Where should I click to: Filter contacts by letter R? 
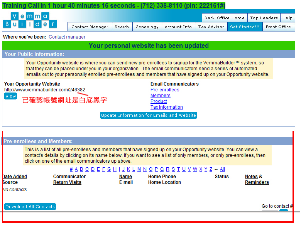pyautogui.click(x=167, y=169)
